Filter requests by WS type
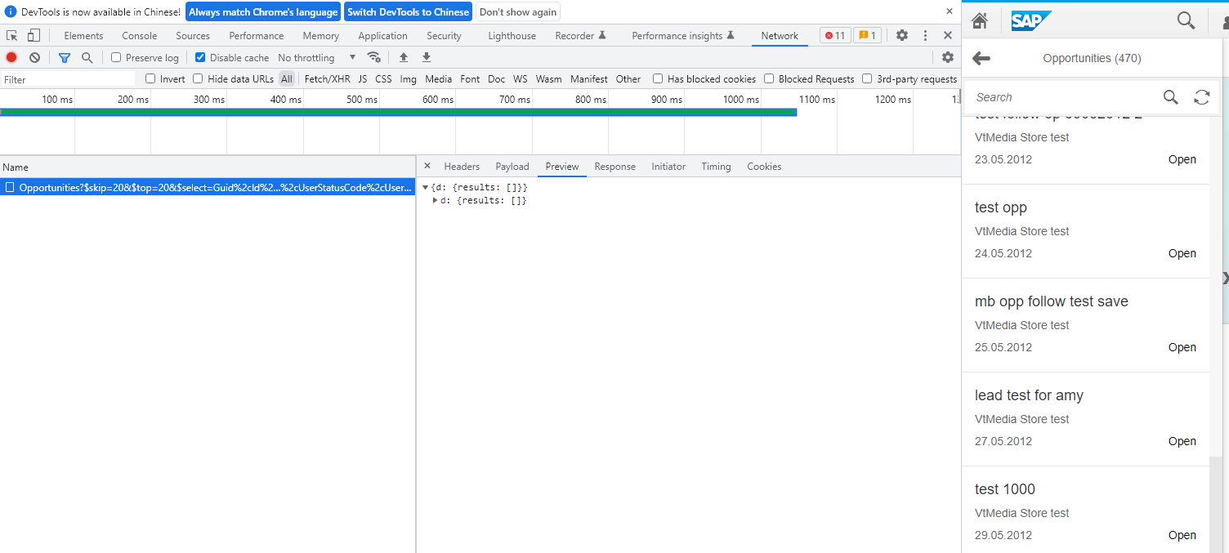The height and width of the screenshot is (553, 1229). (x=521, y=78)
